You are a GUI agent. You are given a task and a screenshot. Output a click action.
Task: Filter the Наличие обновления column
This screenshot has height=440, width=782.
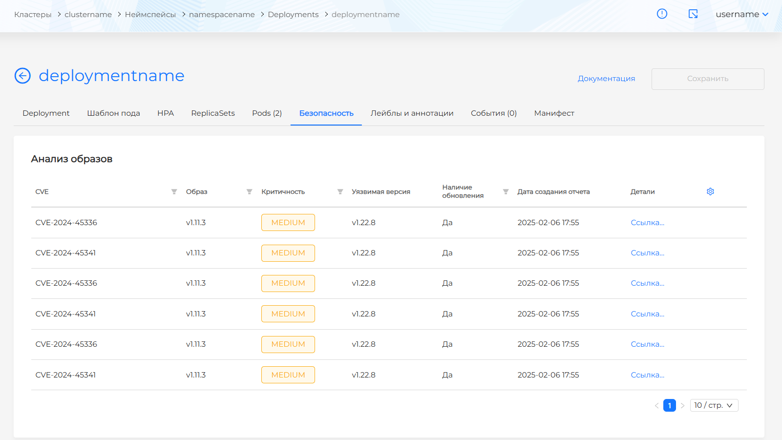[506, 191]
